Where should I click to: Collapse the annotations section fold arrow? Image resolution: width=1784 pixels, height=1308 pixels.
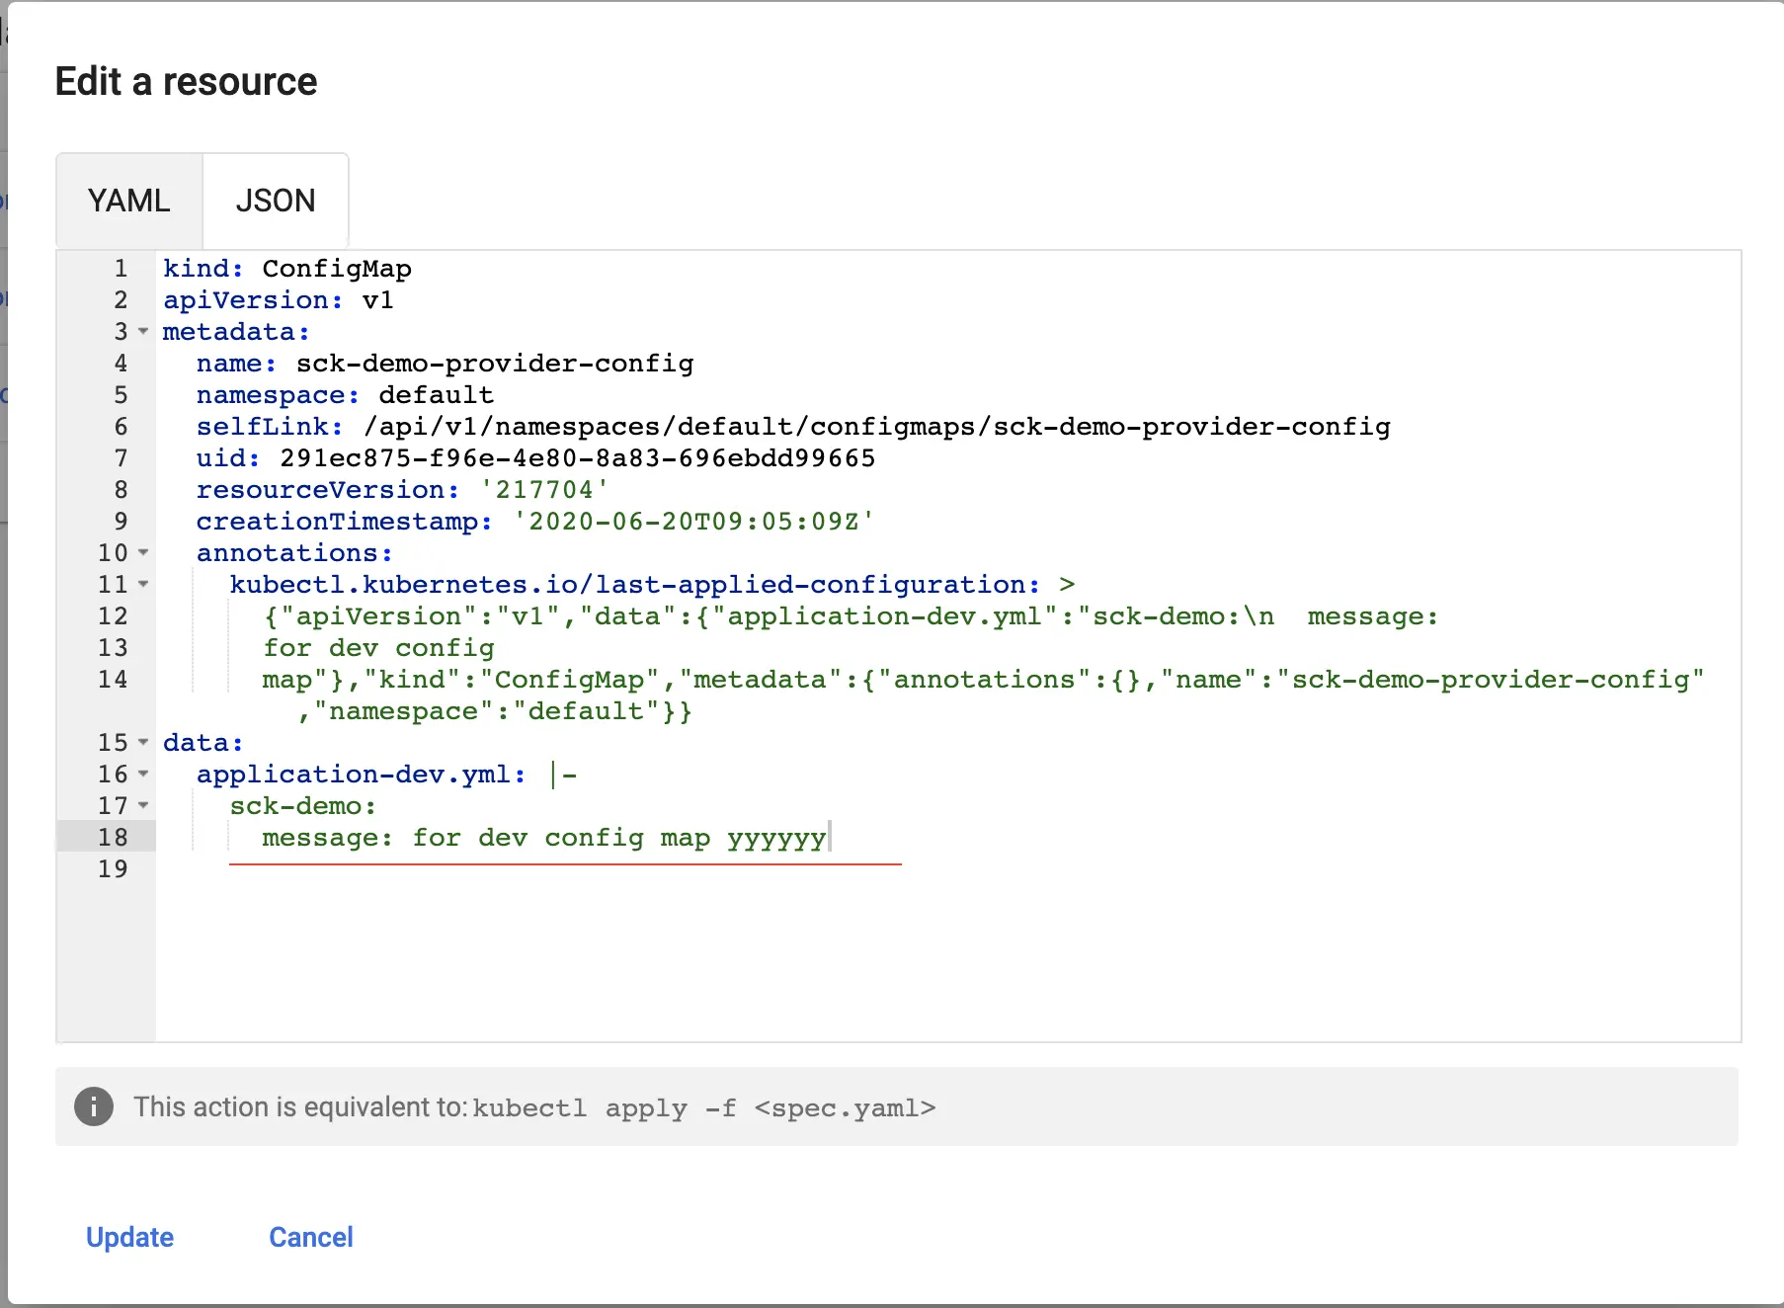(x=143, y=553)
